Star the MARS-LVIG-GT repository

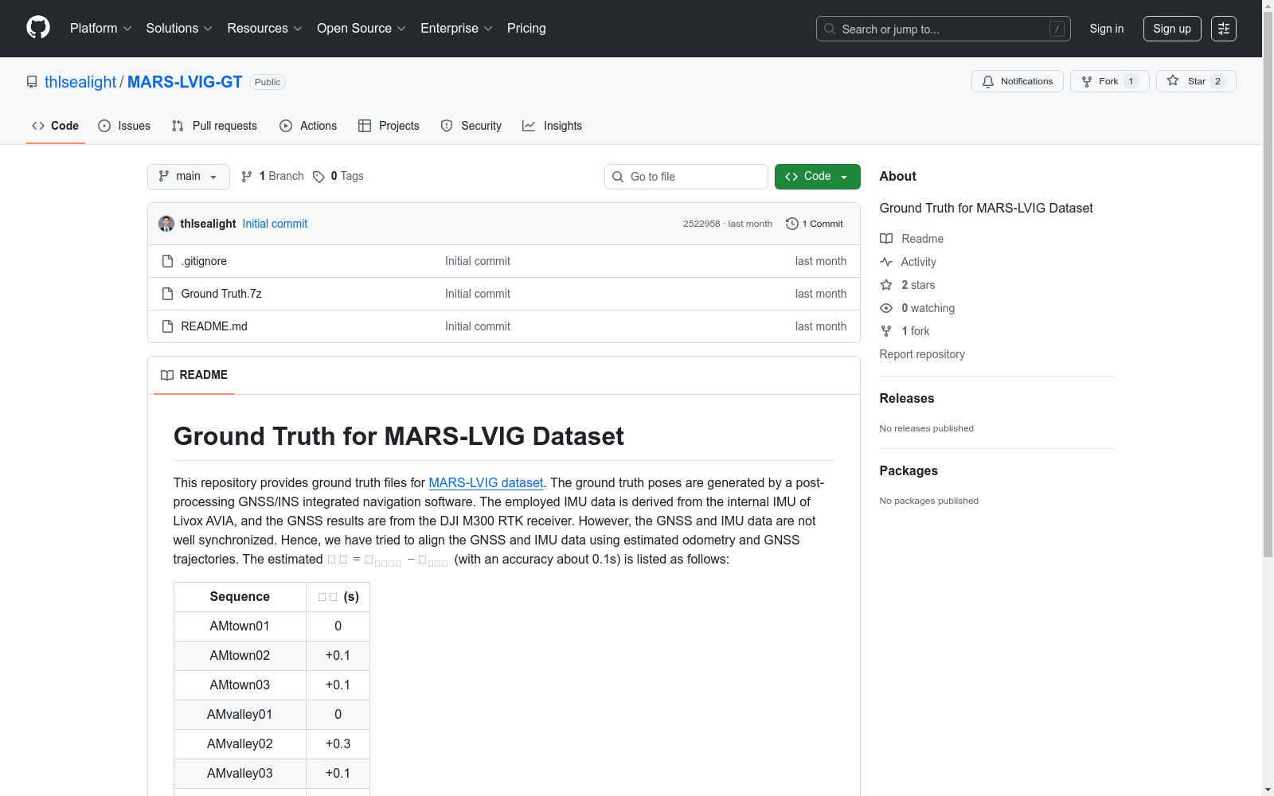point(1196,81)
